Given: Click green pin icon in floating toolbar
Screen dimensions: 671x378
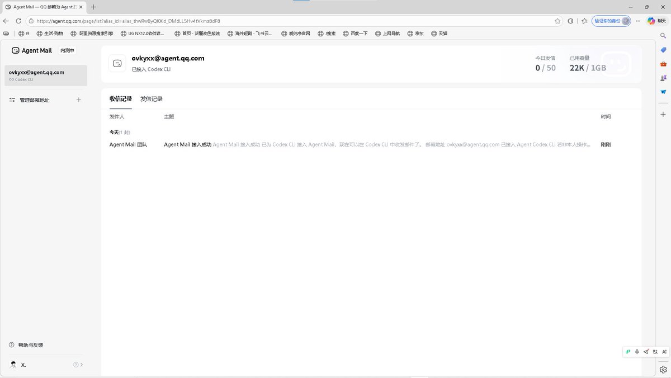Looking at the screenshot, I should 628,352.
